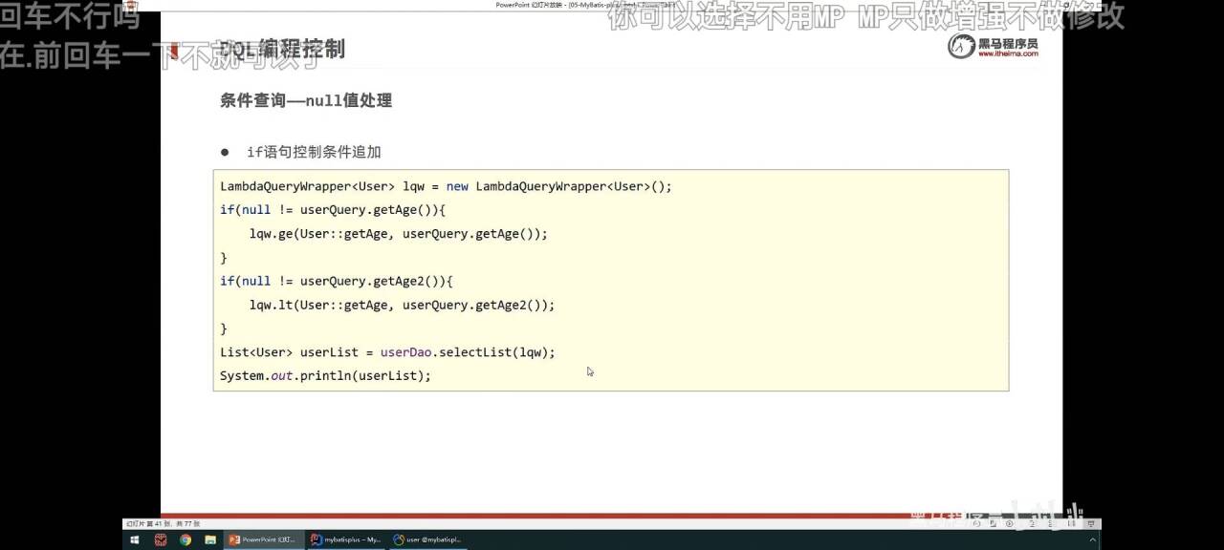Advance to next slide in status bar
The width and height of the screenshot is (1224, 550).
tap(1009, 523)
